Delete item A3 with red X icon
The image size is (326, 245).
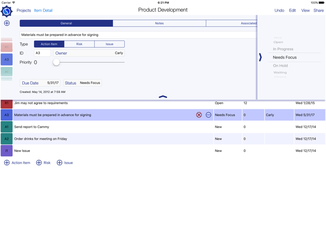[199, 115]
